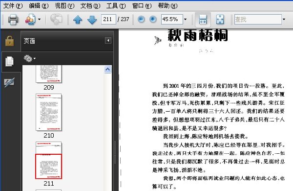Open the 工具(T) menu

point(116,6)
